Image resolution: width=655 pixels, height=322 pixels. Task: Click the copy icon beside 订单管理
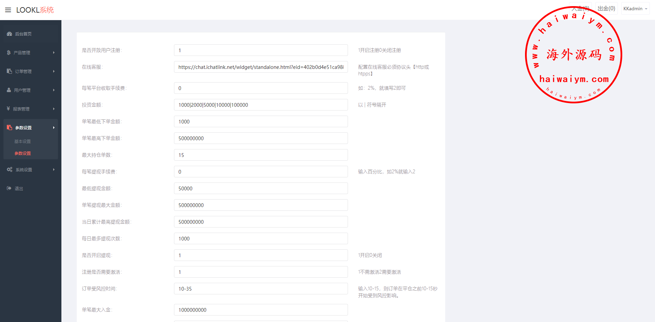(x=10, y=71)
